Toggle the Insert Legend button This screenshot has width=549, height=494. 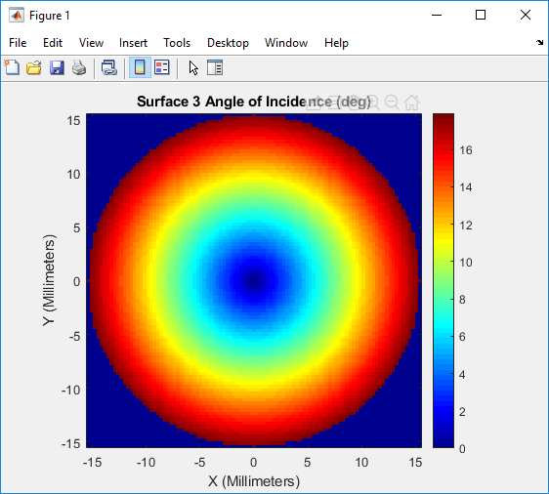pos(162,67)
